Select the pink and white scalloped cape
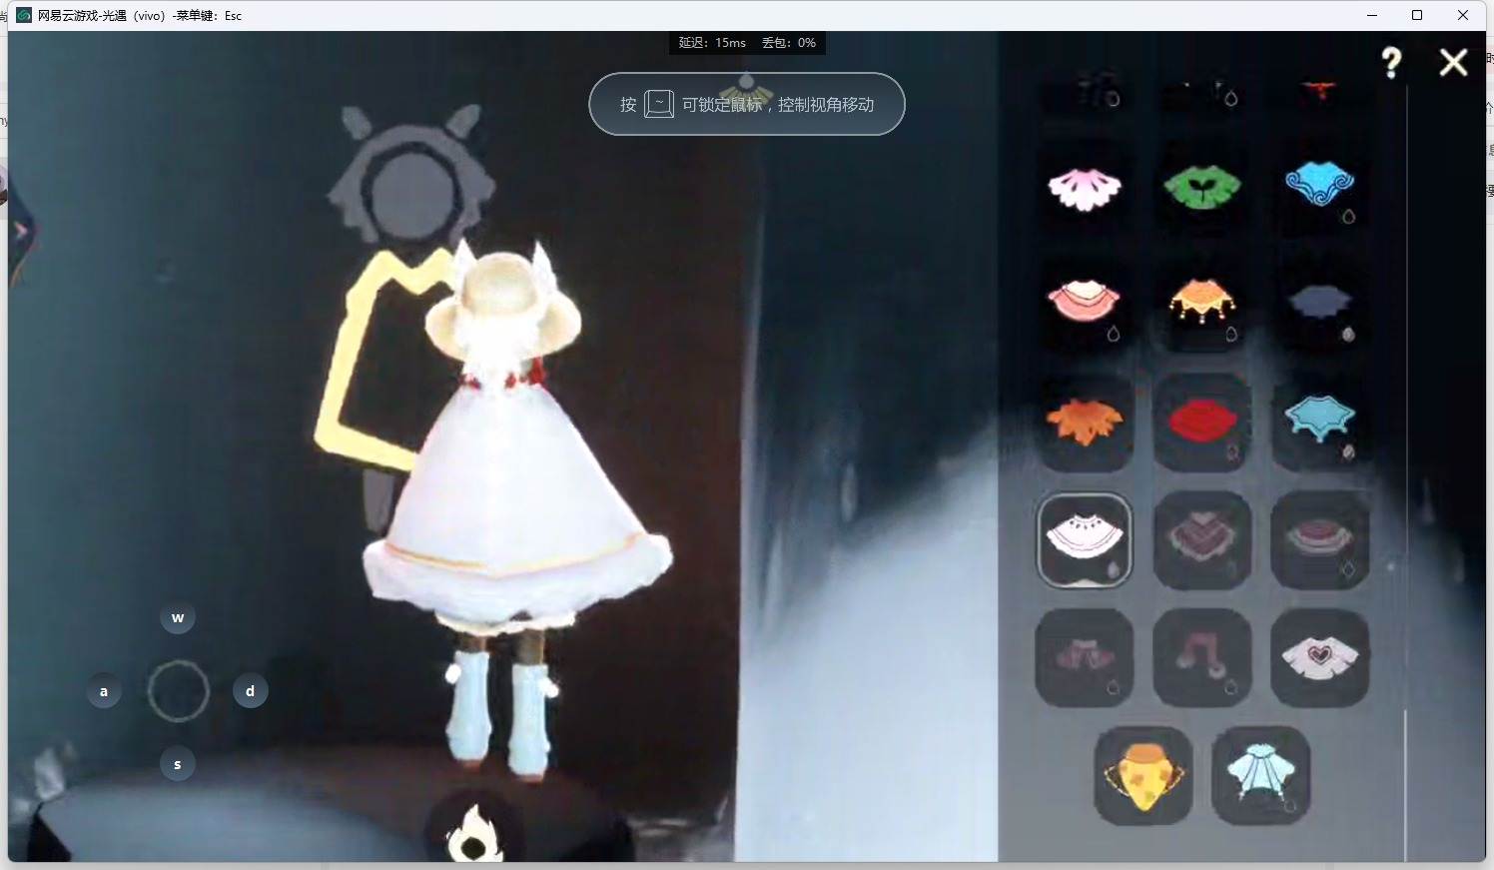The image size is (1494, 870). (x=1085, y=188)
